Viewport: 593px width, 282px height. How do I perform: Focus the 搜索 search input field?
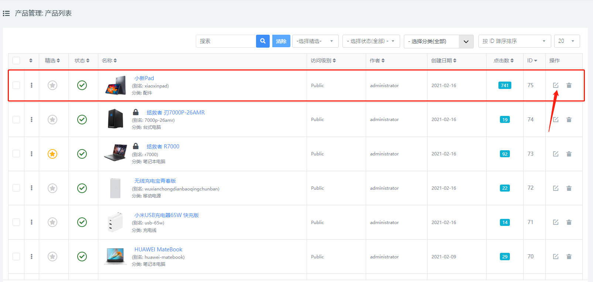coord(226,41)
